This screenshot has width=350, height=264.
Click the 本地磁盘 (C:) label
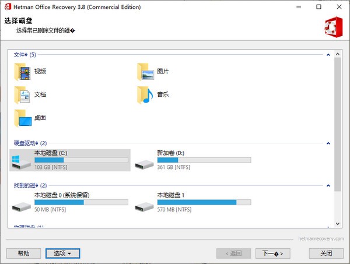(51, 153)
